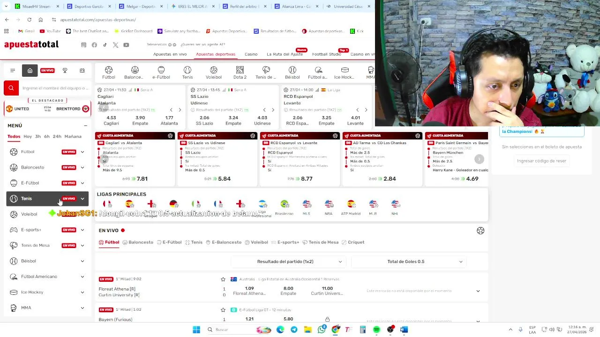Open NBA league in Ligas Principales
This screenshot has height=337, width=600.
(x=329, y=207)
